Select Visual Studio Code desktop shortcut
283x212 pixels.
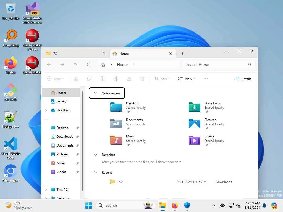(x=11, y=148)
